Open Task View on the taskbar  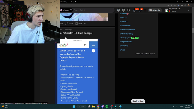[89, 107]
